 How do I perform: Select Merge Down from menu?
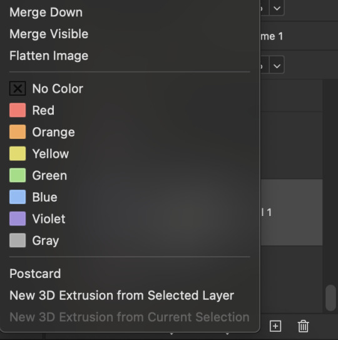pyautogui.click(x=46, y=12)
